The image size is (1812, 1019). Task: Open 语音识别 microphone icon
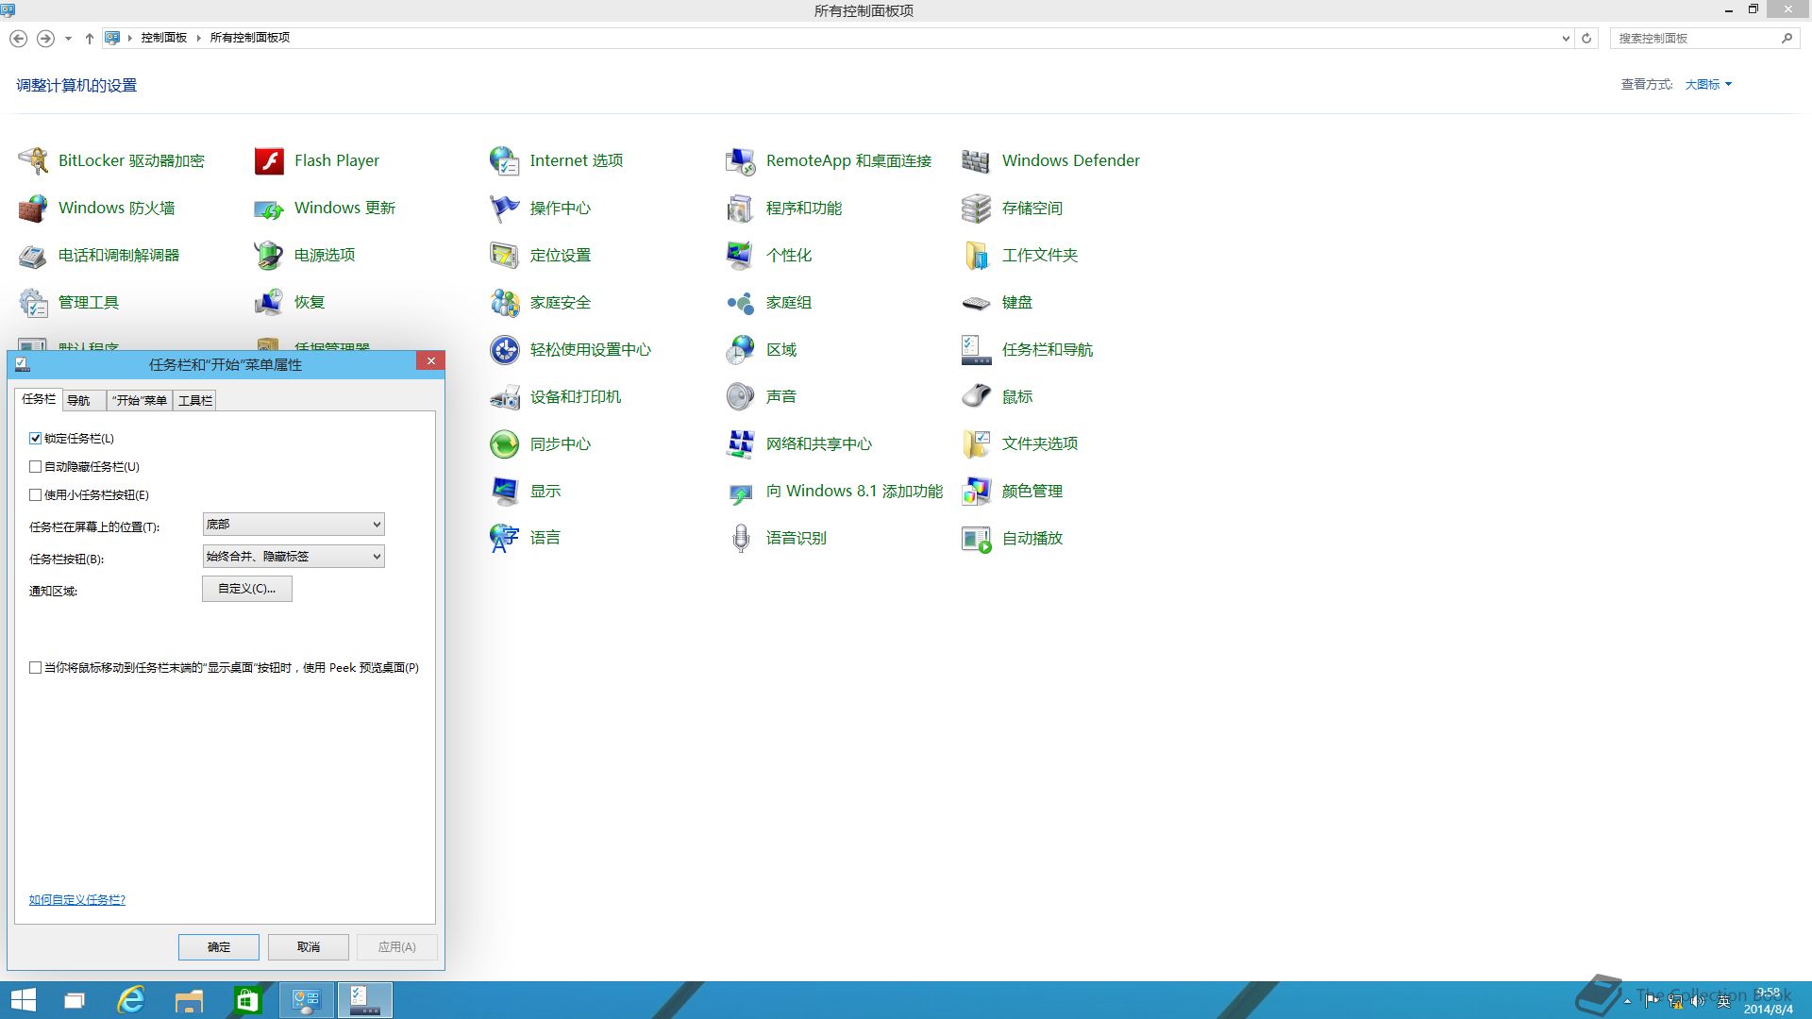(x=741, y=539)
